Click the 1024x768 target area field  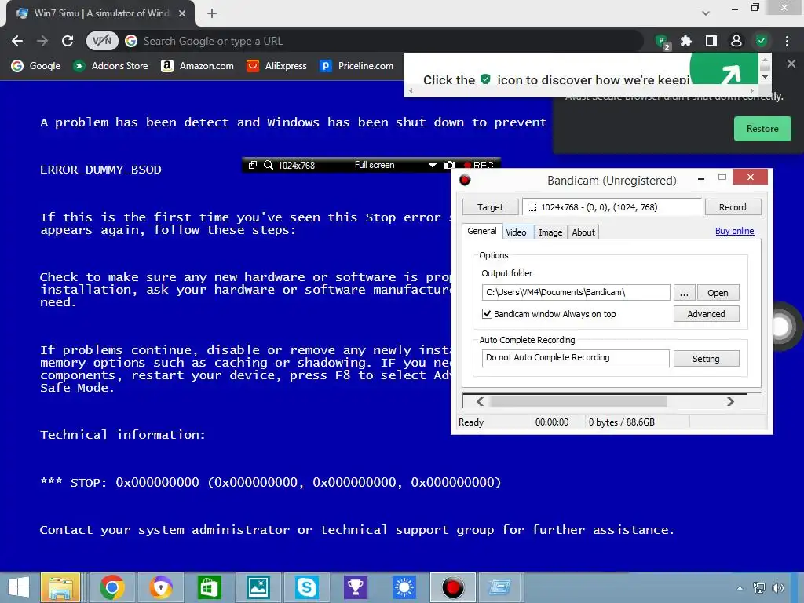click(612, 207)
